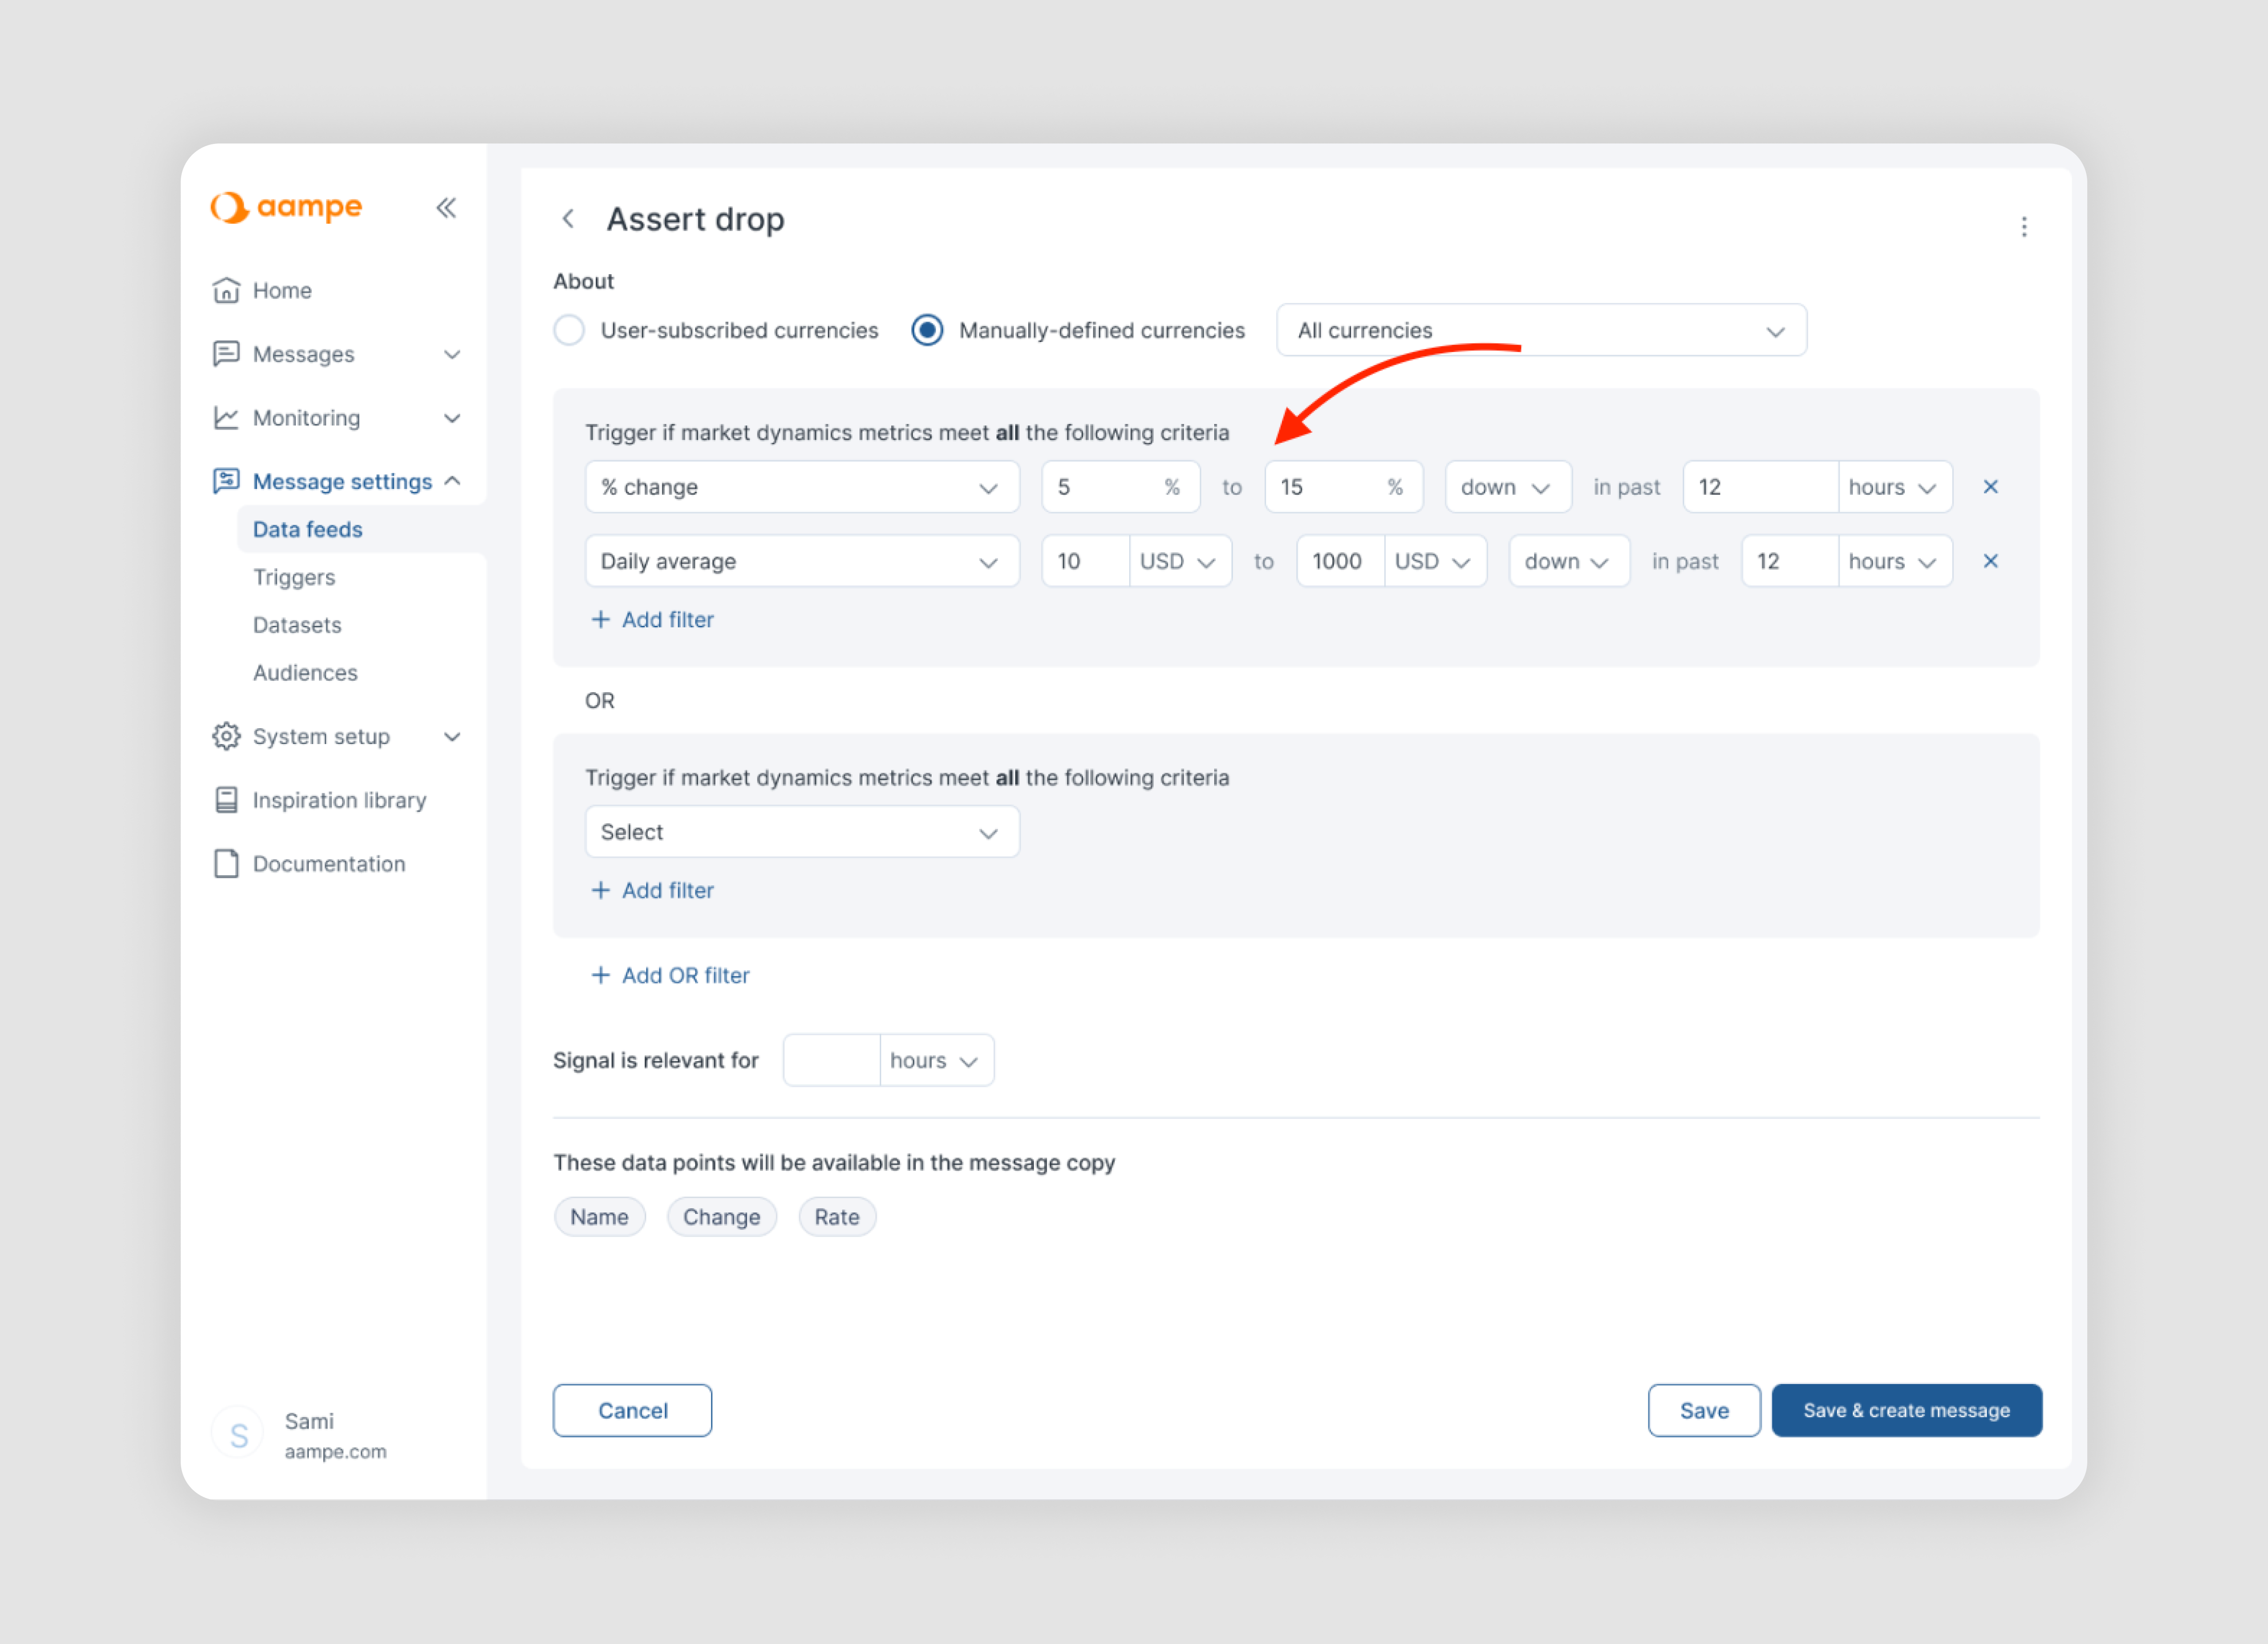The height and width of the screenshot is (1644, 2268).
Task: Click the Documentation page icon
Action: click(227, 864)
